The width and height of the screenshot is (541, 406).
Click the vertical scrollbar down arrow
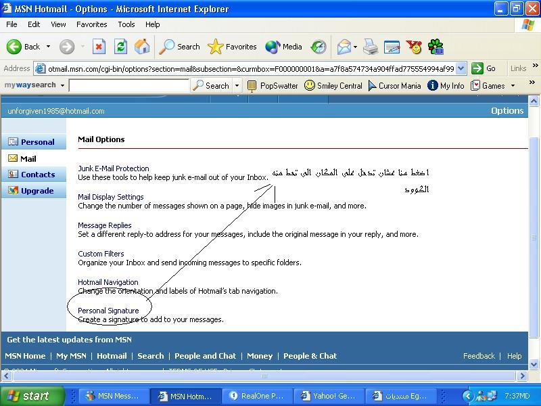click(534, 364)
